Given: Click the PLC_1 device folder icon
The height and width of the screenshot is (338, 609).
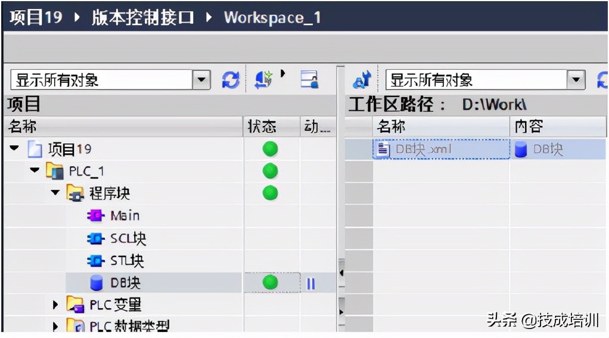Looking at the screenshot, I should tap(55, 171).
